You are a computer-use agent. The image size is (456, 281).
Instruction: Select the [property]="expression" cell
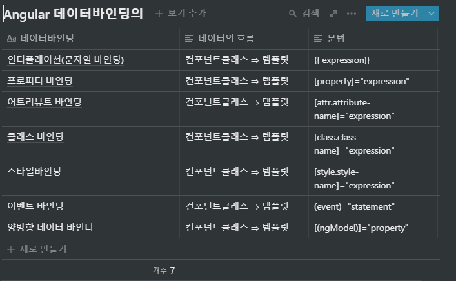click(x=373, y=81)
